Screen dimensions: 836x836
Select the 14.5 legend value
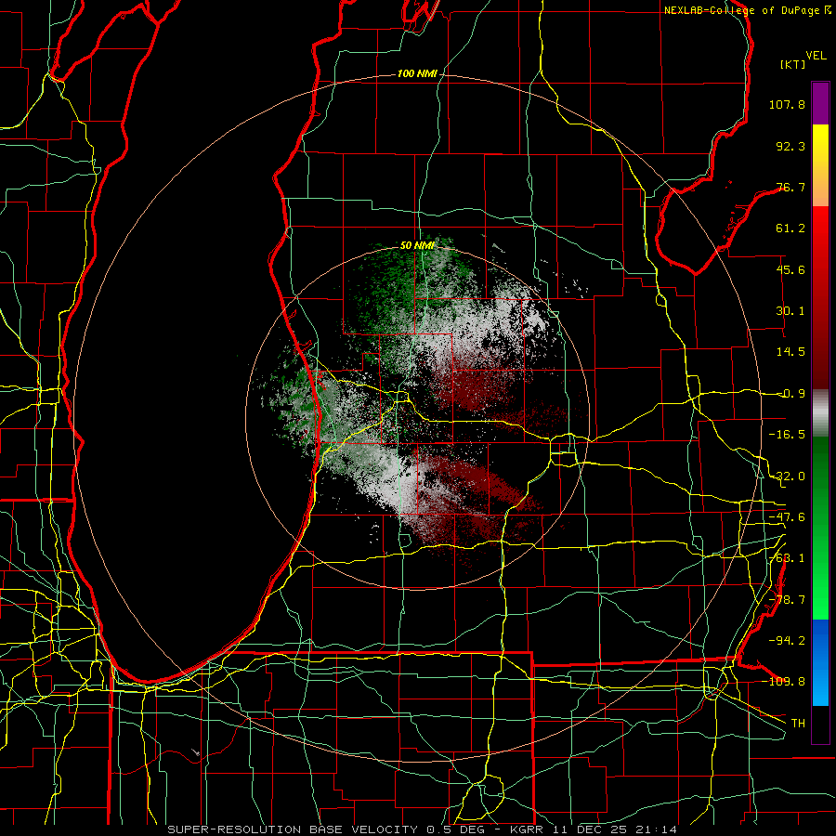click(790, 352)
